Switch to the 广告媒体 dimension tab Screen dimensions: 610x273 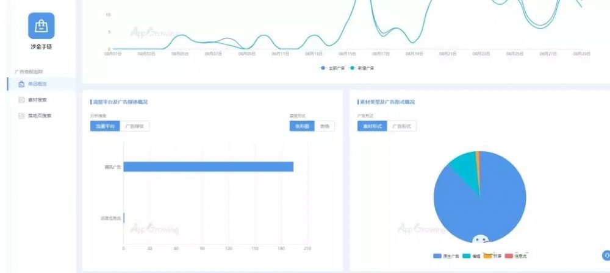point(134,126)
